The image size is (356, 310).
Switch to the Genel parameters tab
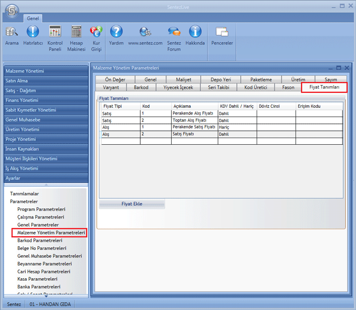click(x=151, y=80)
